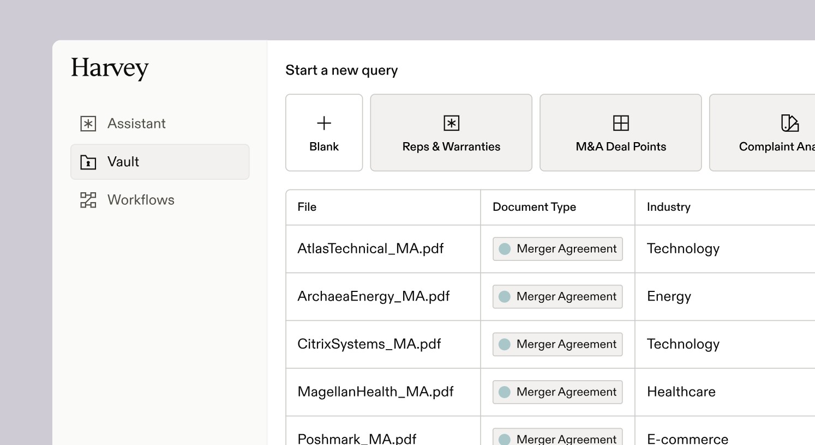The width and height of the screenshot is (815, 445).
Task: Open the Assistant section
Action: click(x=136, y=124)
